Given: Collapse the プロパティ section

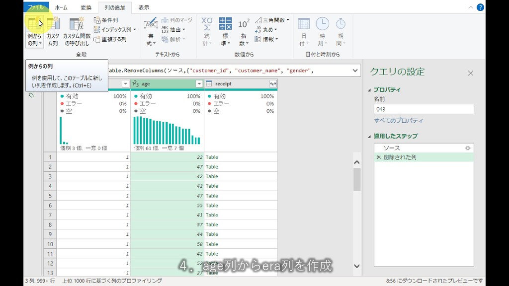Looking at the screenshot, I should (x=369, y=90).
